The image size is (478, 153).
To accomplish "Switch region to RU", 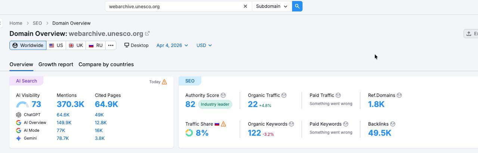I will (96, 46).
